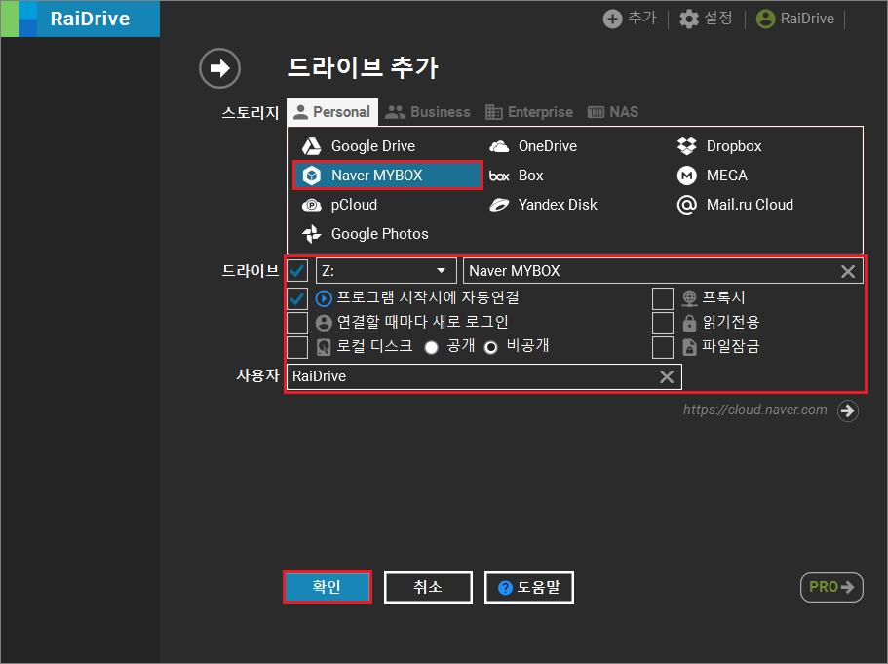
Task: Enable 연결할 때마다 새로 로그인 checkbox
Action: 297,323
